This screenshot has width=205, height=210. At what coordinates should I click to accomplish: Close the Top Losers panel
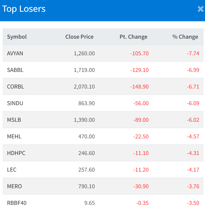201,9
